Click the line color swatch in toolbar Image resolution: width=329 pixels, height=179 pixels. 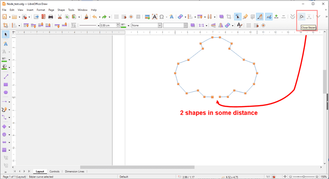coord(123,25)
